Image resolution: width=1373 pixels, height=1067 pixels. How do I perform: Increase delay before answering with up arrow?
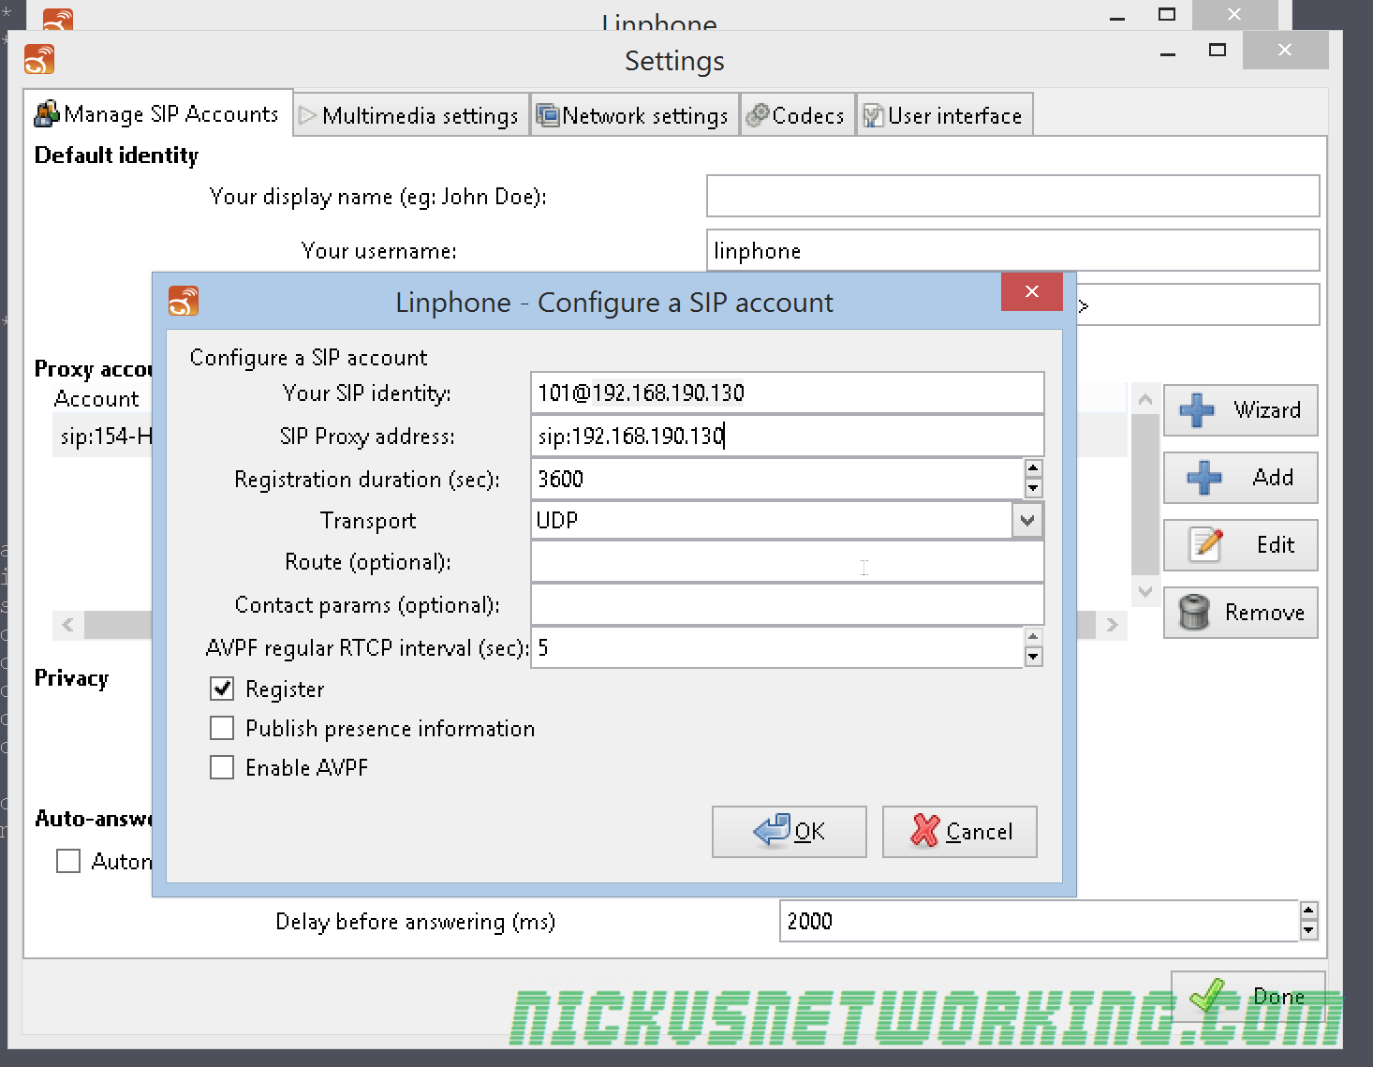coord(1308,911)
